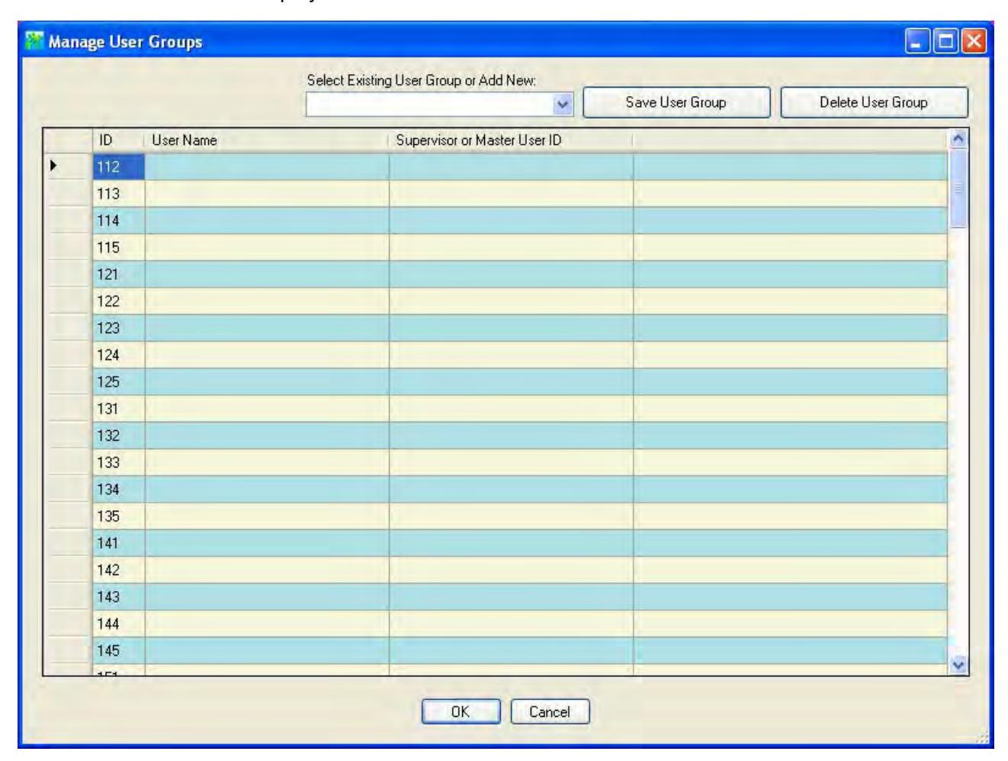Select the ID 141 cell

(118, 543)
